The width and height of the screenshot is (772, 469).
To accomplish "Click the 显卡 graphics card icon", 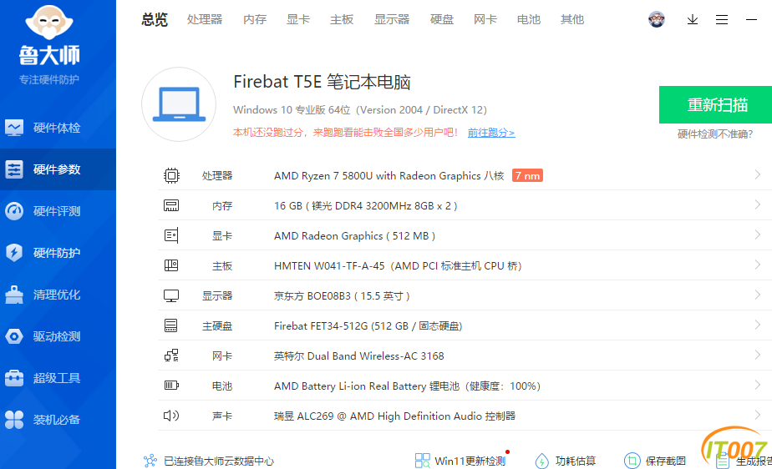I will (171, 236).
